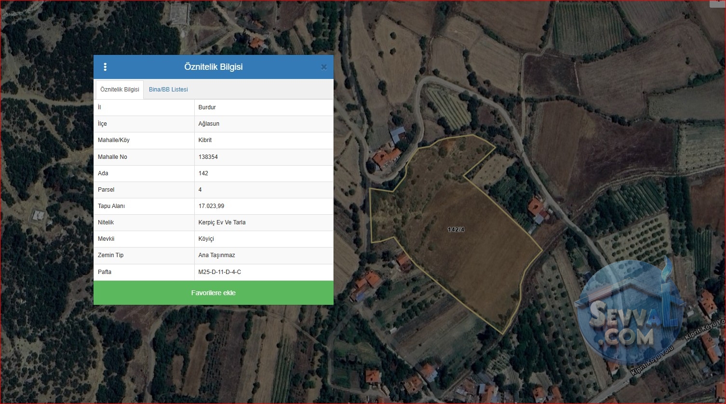Click the value Burdur in İl row
The width and height of the screenshot is (726, 404).
[x=207, y=107]
